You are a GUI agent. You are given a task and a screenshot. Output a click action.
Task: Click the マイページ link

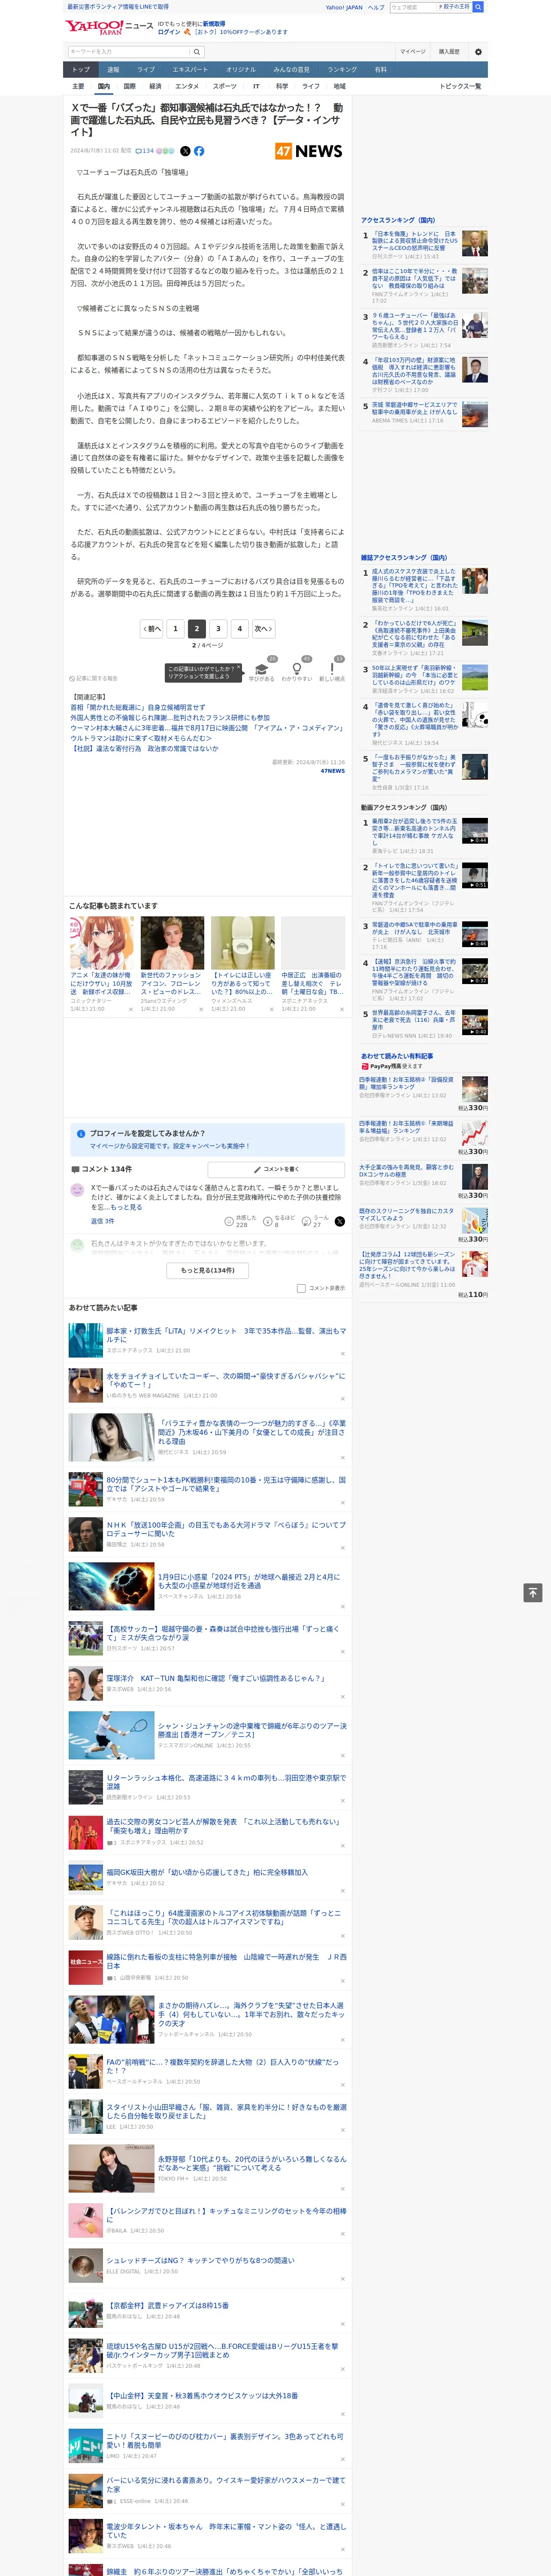click(412, 52)
